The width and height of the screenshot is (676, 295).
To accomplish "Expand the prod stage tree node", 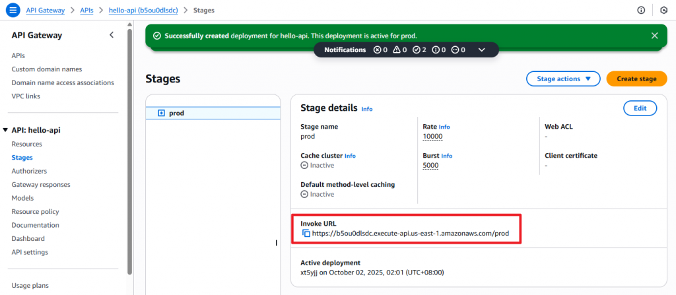I will click(161, 113).
